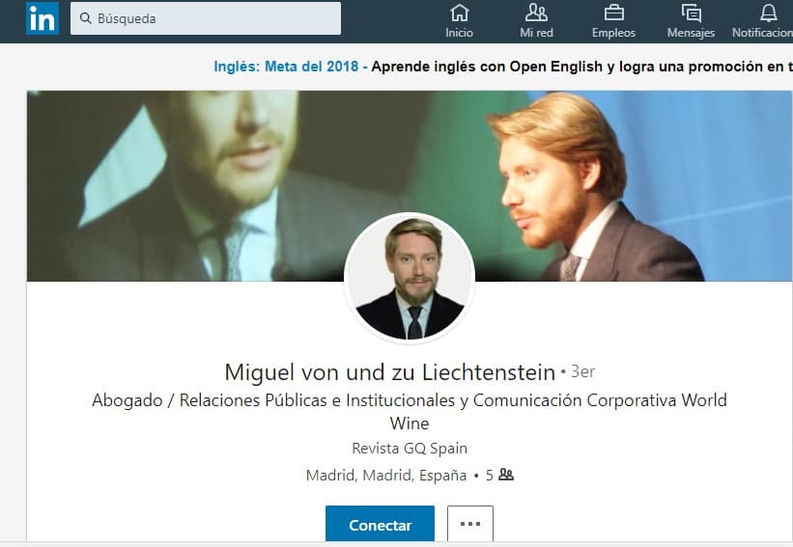Open the Notificaciones bell icon
The image size is (793, 547).
click(x=769, y=13)
